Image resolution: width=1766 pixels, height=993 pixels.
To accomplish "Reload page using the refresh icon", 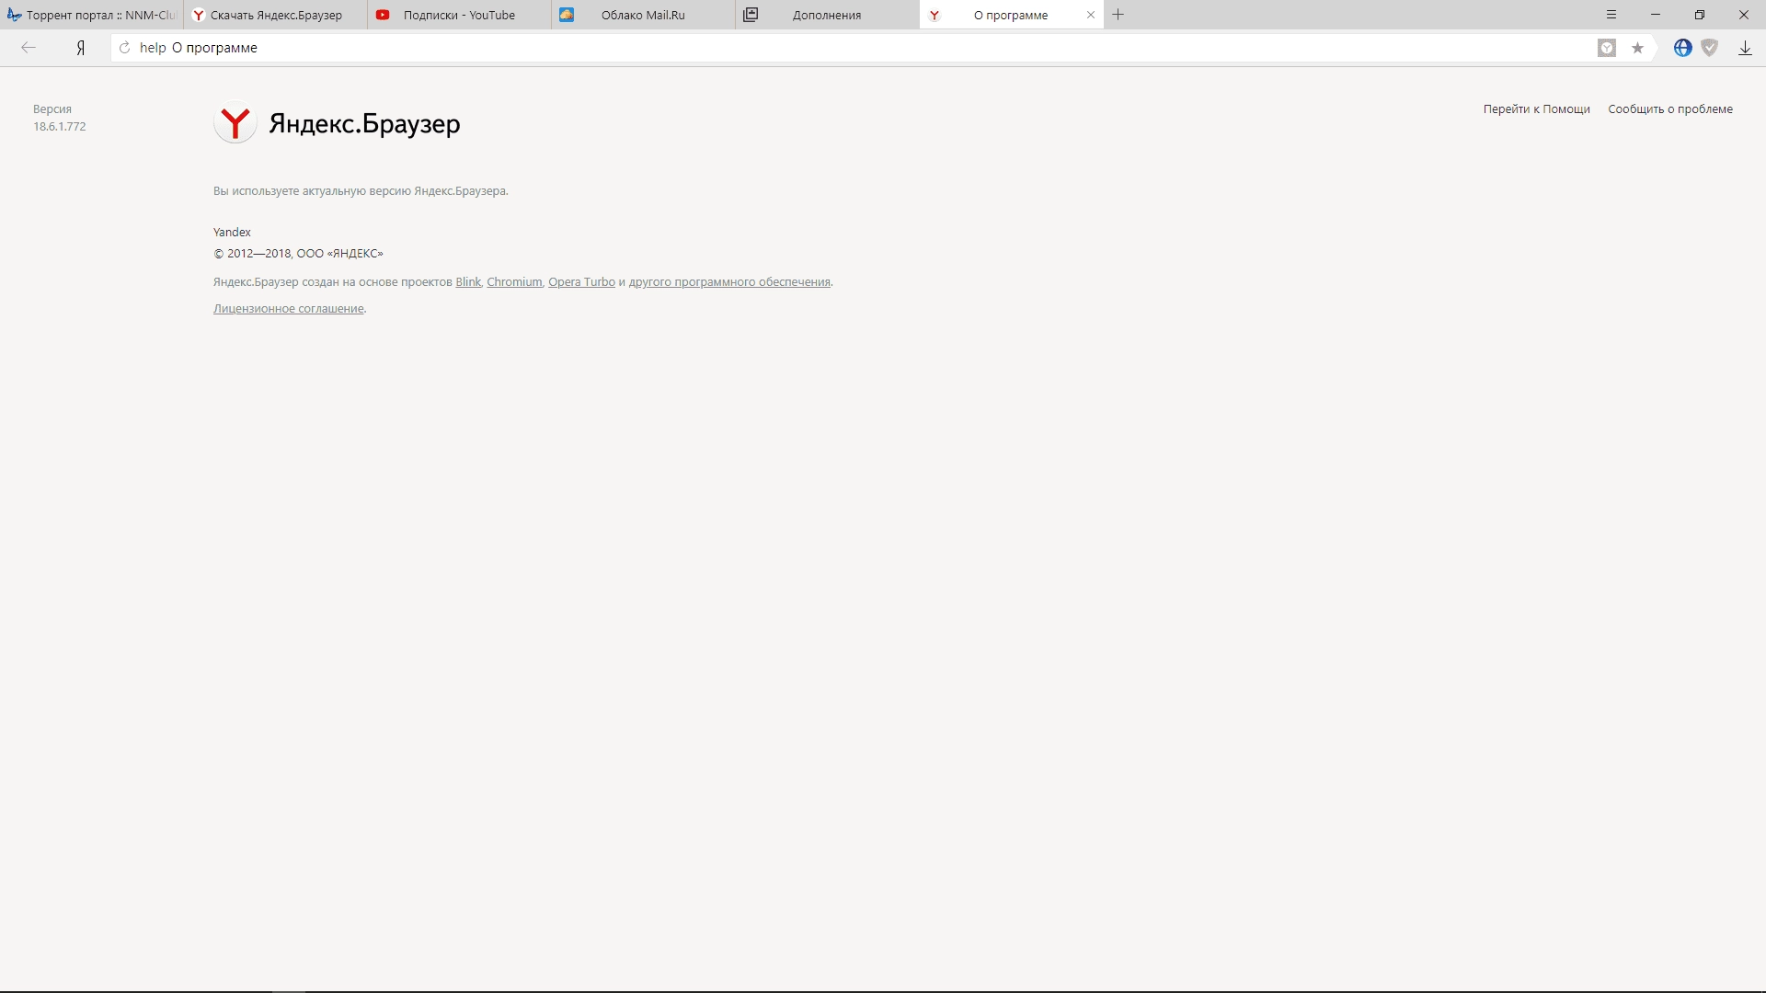I will coord(125,48).
